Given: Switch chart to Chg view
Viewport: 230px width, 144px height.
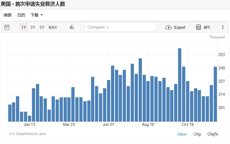Looking at the screenshot, I should tap(197, 134).
